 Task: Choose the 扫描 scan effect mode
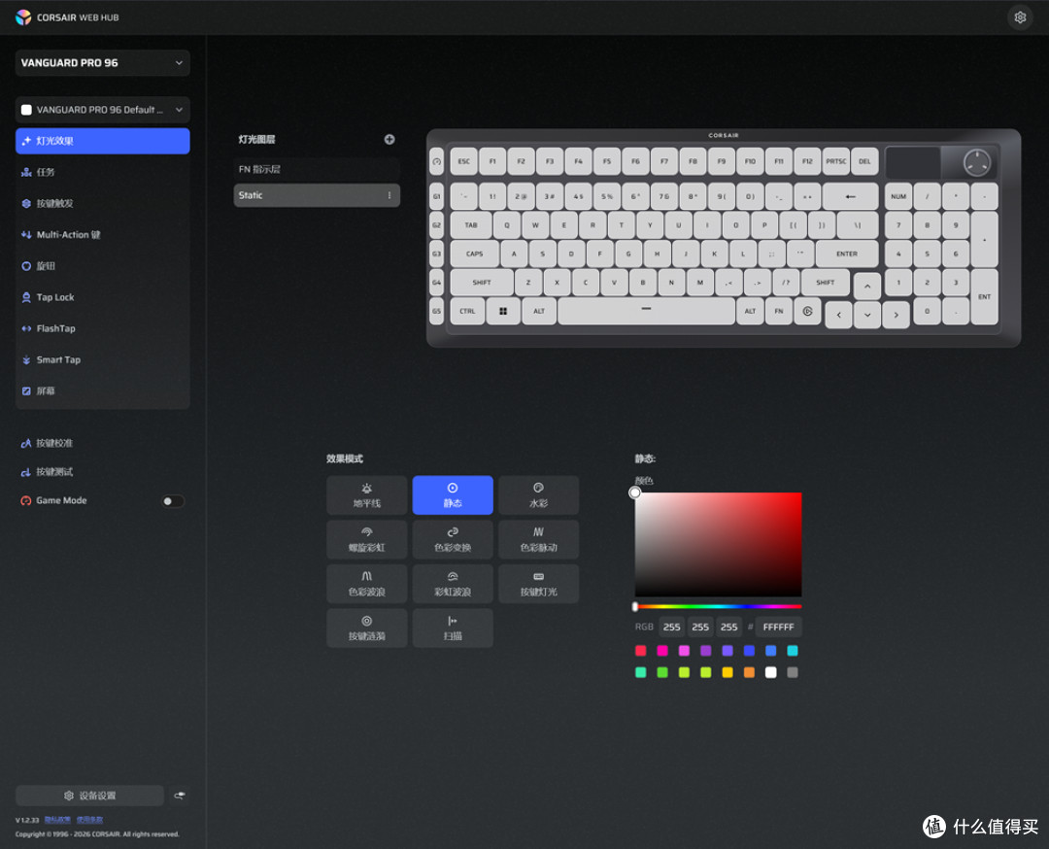point(453,628)
